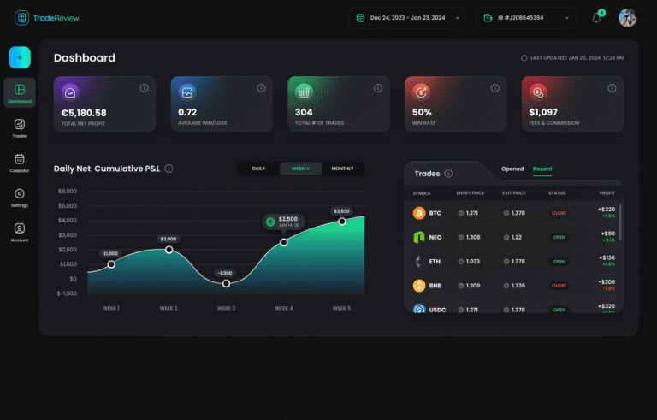Open the Account sidebar icon
657x420 pixels.
click(19, 232)
